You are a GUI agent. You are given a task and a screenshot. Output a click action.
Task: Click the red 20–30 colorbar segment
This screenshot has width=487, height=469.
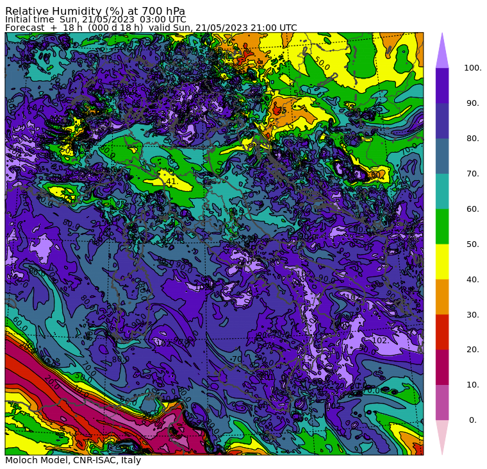coord(442,332)
